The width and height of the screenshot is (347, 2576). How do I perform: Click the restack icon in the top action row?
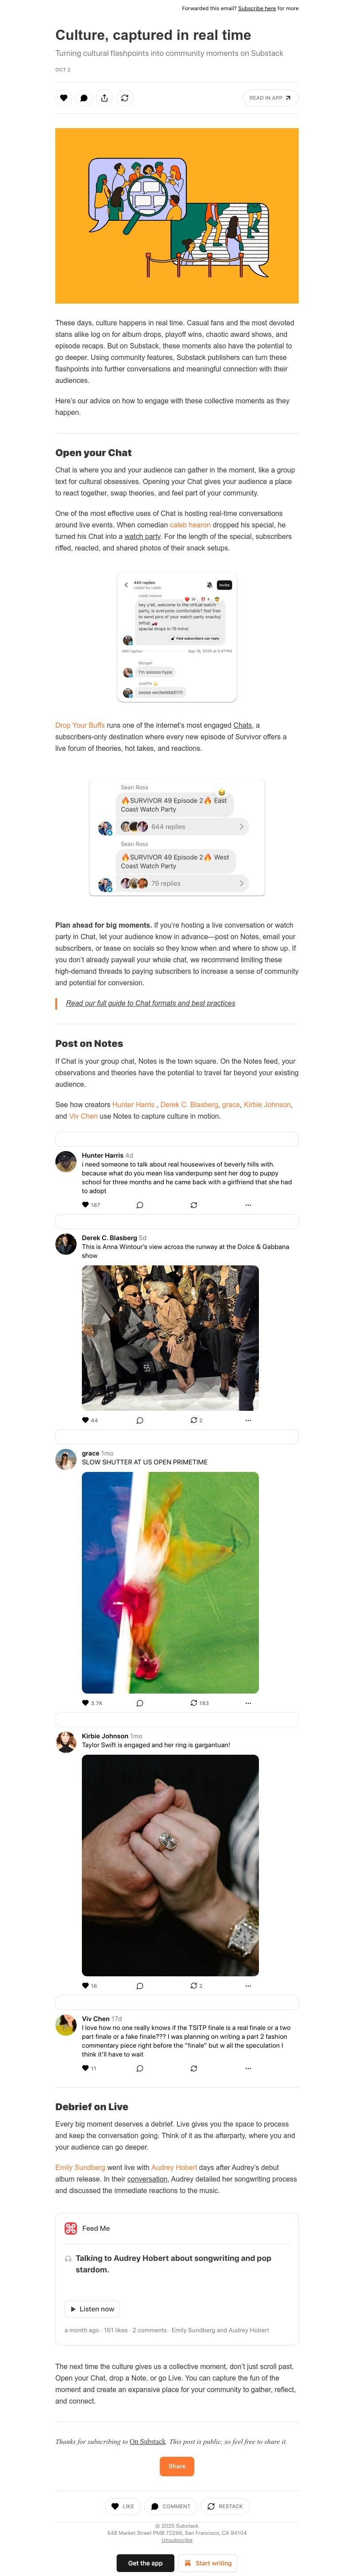pyautogui.click(x=124, y=98)
